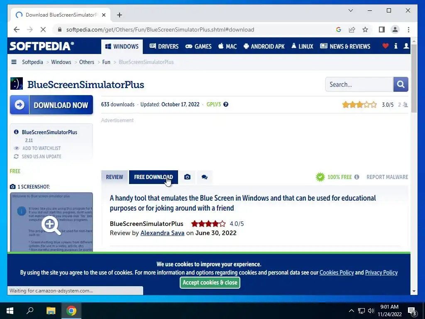Open the user account icon in Softpedia header
The image size is (425, 319).
406,46
